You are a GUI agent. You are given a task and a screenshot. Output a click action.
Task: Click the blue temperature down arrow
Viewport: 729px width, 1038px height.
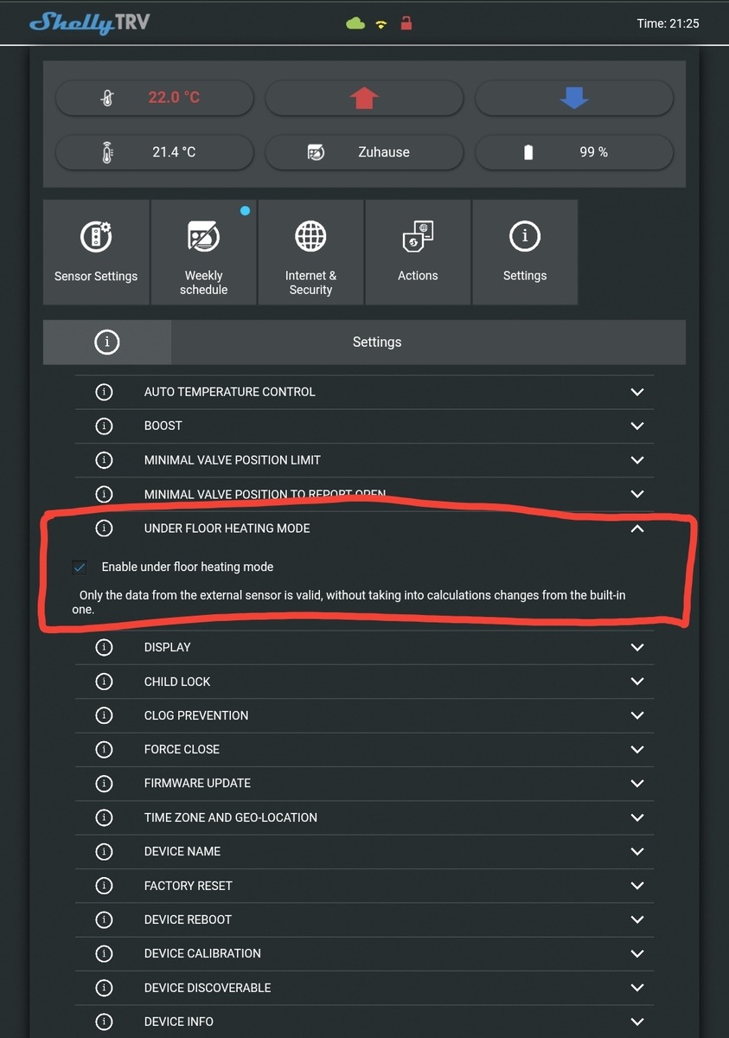pos(574,98)
